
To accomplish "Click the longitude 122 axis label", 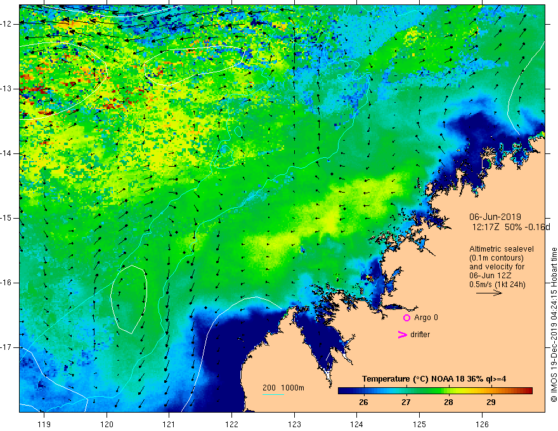I will [x=231, y=424].
